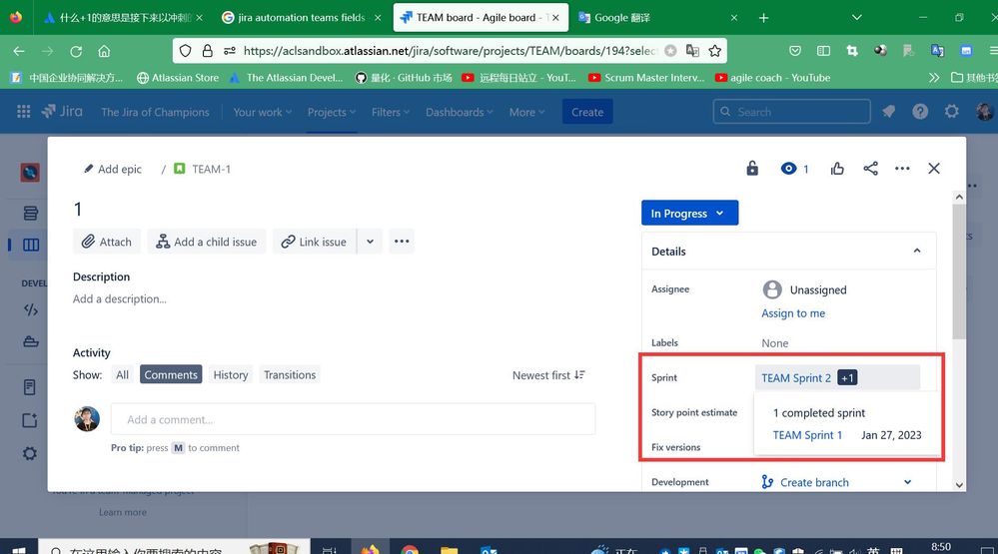
Task: Switch to the History activity tab
Action: 231,374
